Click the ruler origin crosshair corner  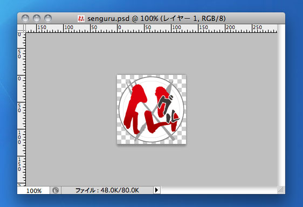(21, 28)
